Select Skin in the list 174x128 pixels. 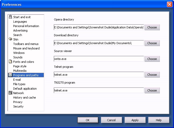pyautogui.click(x=16, y=39)
